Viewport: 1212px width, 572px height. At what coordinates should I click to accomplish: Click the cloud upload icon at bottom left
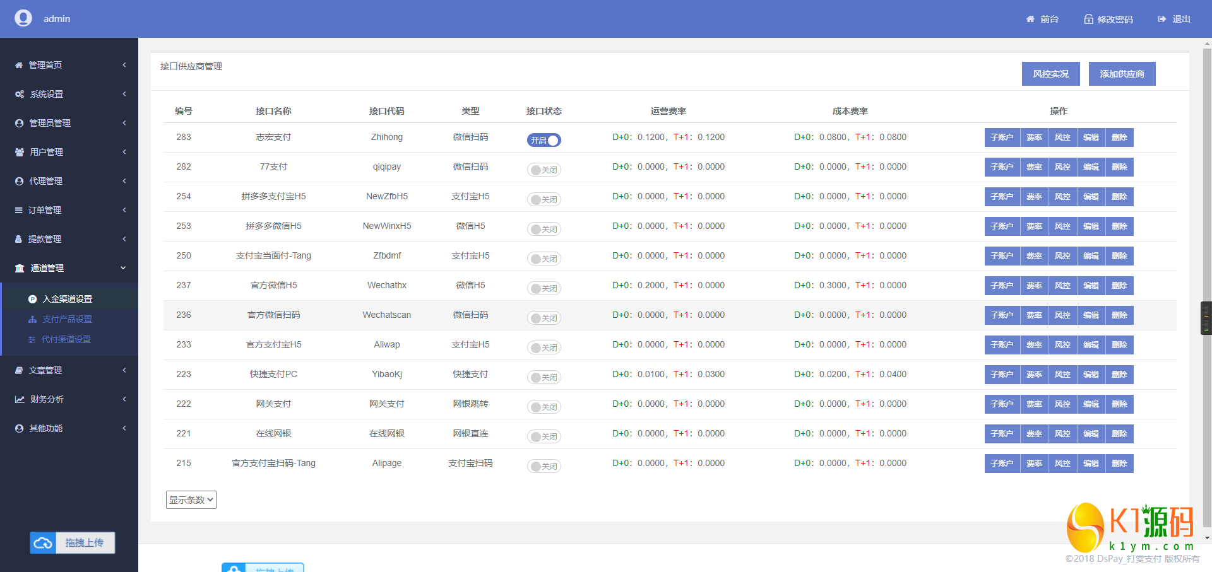point(43,543)
